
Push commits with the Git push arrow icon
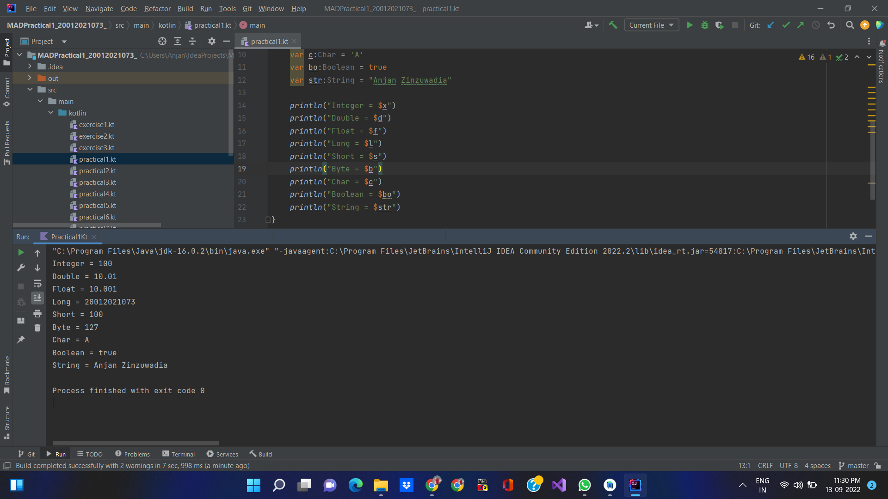point(801,25)
